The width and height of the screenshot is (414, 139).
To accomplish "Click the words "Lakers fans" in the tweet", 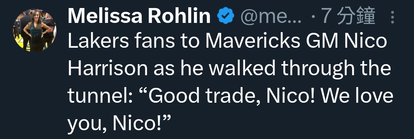I will pos(120,42).
